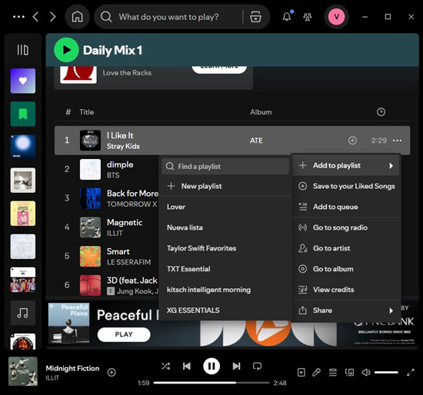
Task: Skip to the previous track
Action: (x=187, y=366)
